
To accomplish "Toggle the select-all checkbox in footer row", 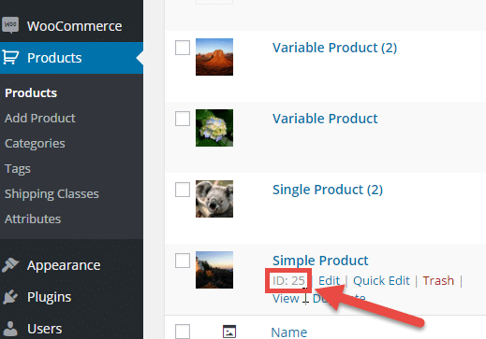I will click(x=183, y=332).
